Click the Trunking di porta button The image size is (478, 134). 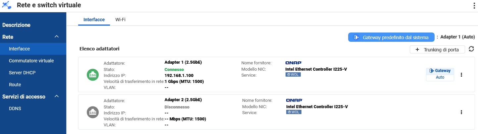(437, 49)
